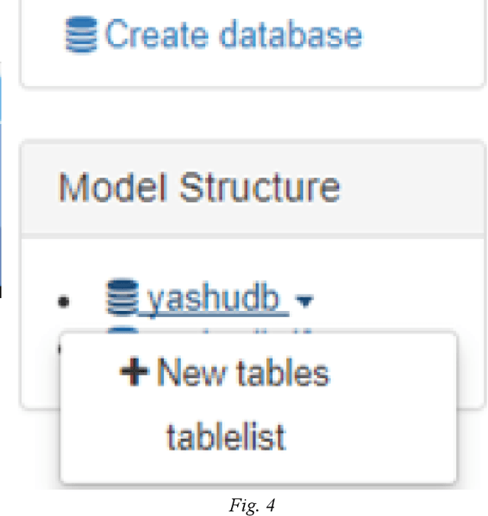The height and width of the screenshot is (516, 488).
Task: Click the plus icon next to New tables
Action: tap(135, 372)
